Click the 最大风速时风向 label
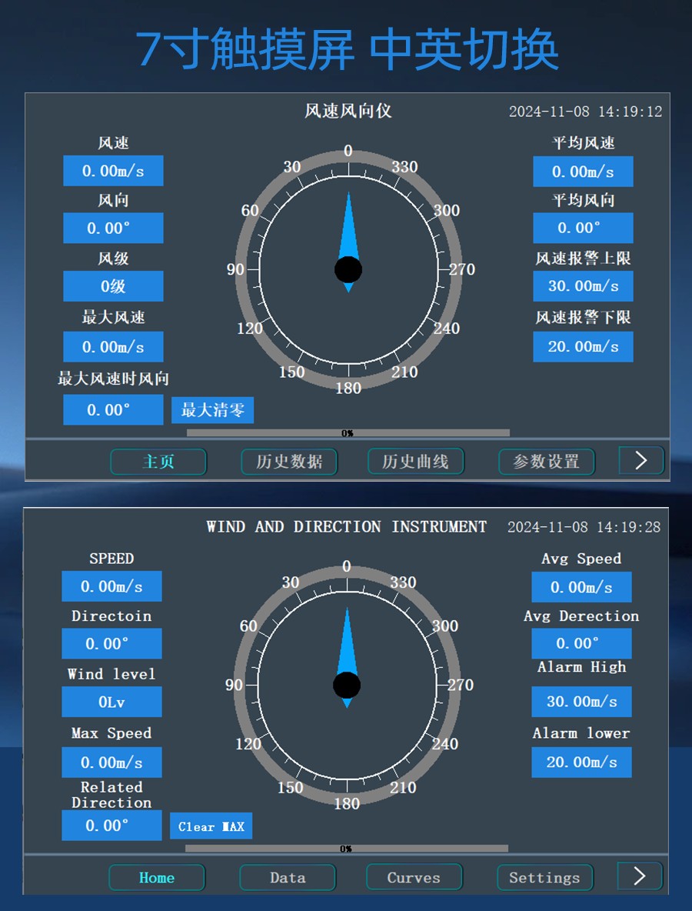 click(x=113, y=379)
